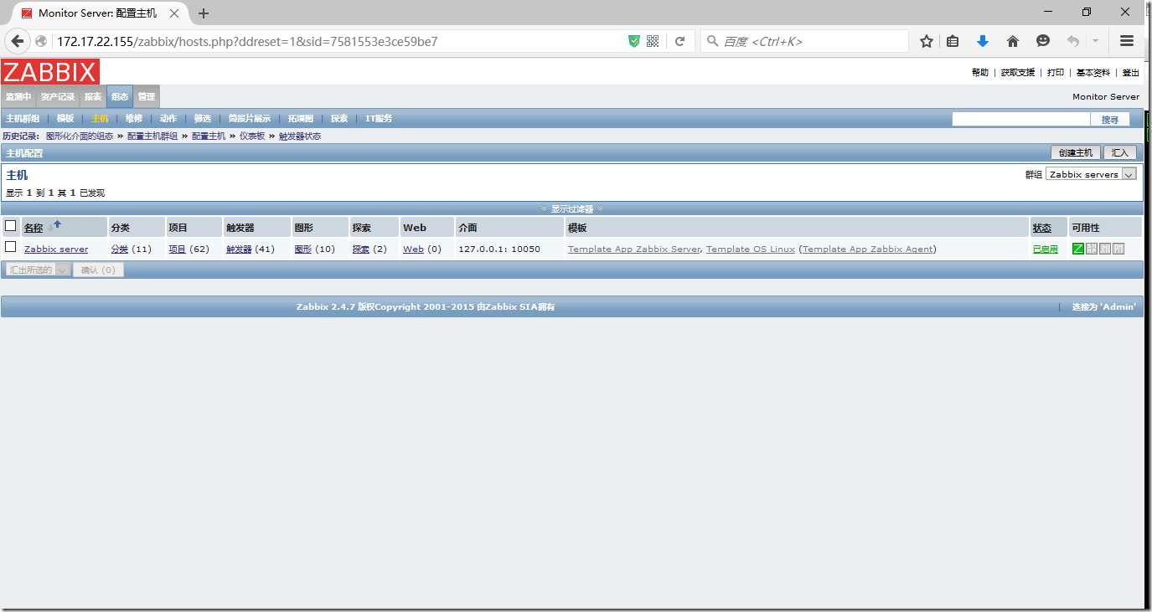Open the 触发器 (41) triggers link
Image resolution: width=1152 pixels, height=612 pixels.
239,249
